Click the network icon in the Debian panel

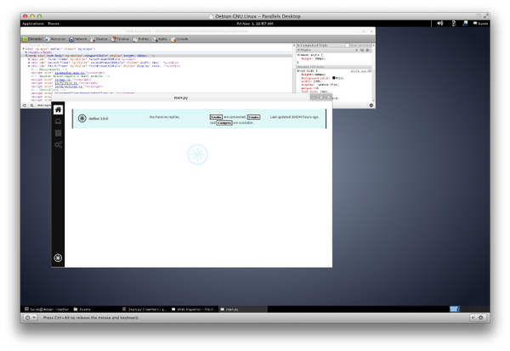click(466, 24)
